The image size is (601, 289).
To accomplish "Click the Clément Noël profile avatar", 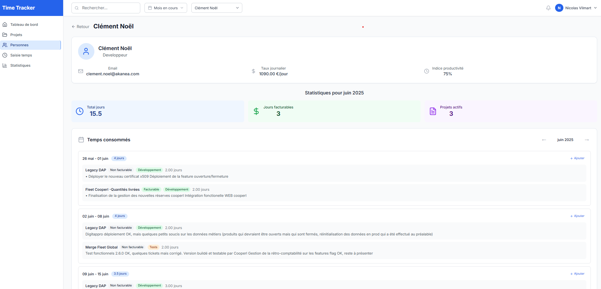I will point(86,51).
